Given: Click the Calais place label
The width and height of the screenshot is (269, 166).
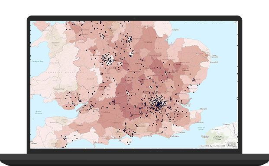Looking at the screenshot, I should click(216, 129).
